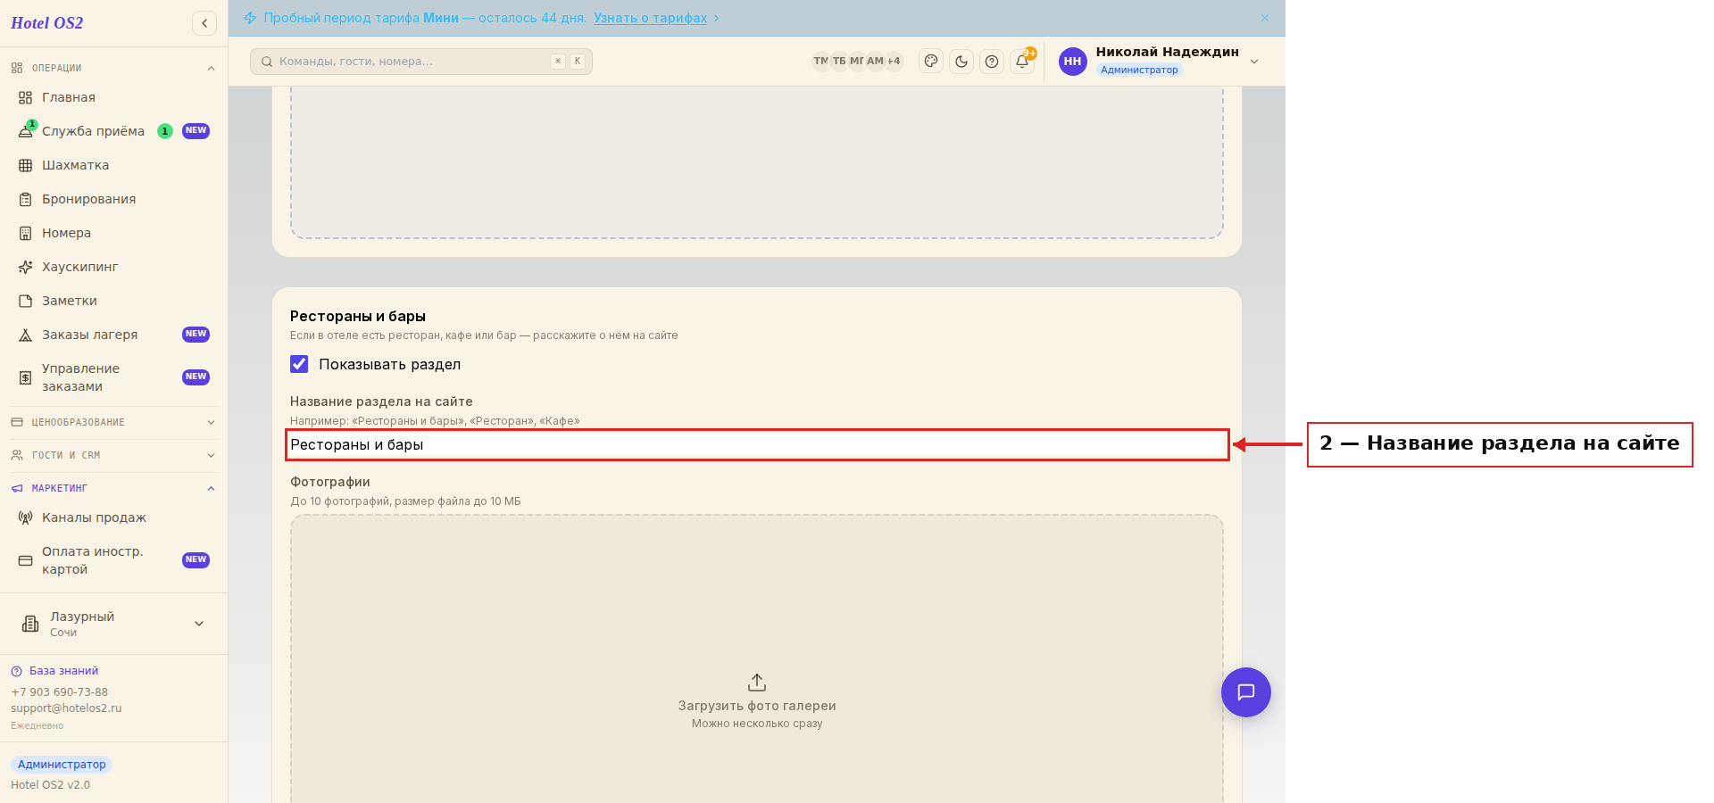Open the help question-mark icon
Image resolution: width=1714 pixels, height=803 pixels.
pyautogui.click(x=992, y=62)
